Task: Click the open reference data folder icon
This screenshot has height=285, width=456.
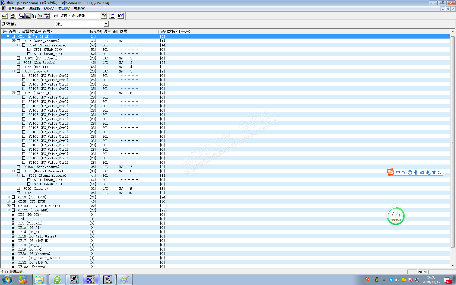Action: pyautogui.click(x=5, y=16)
